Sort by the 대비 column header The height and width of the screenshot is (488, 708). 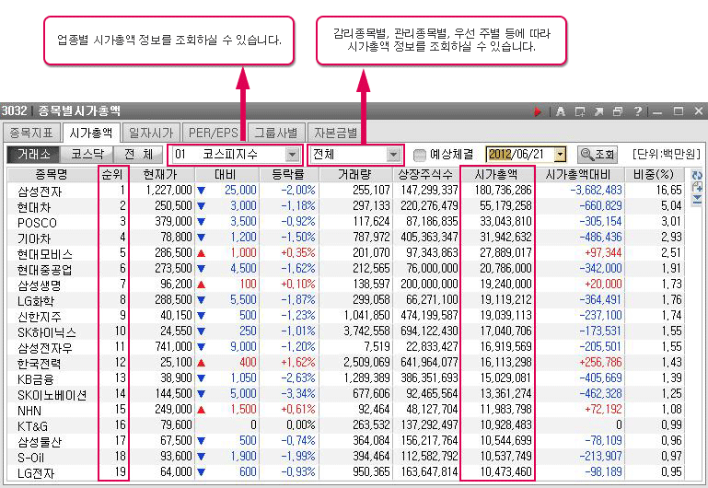(226, 174)
